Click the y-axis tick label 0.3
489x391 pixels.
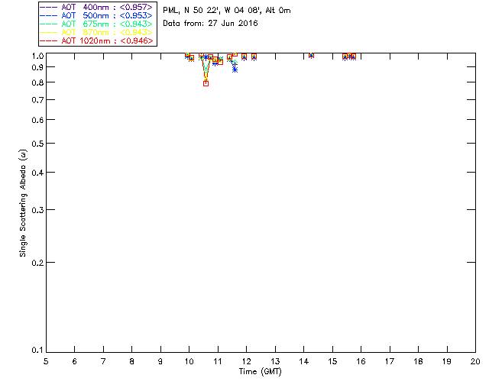click(37, 210)
